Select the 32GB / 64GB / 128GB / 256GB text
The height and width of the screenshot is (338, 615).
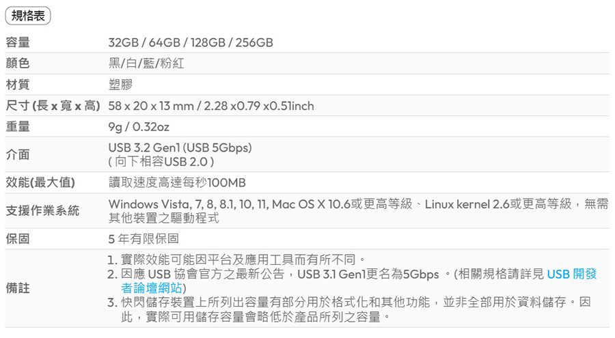click(191, 43)
